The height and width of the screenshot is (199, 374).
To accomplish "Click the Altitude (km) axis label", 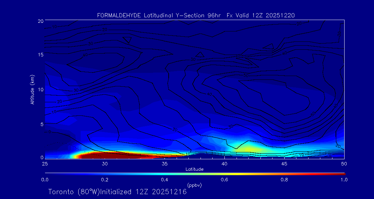I will [x=32, y=89].
